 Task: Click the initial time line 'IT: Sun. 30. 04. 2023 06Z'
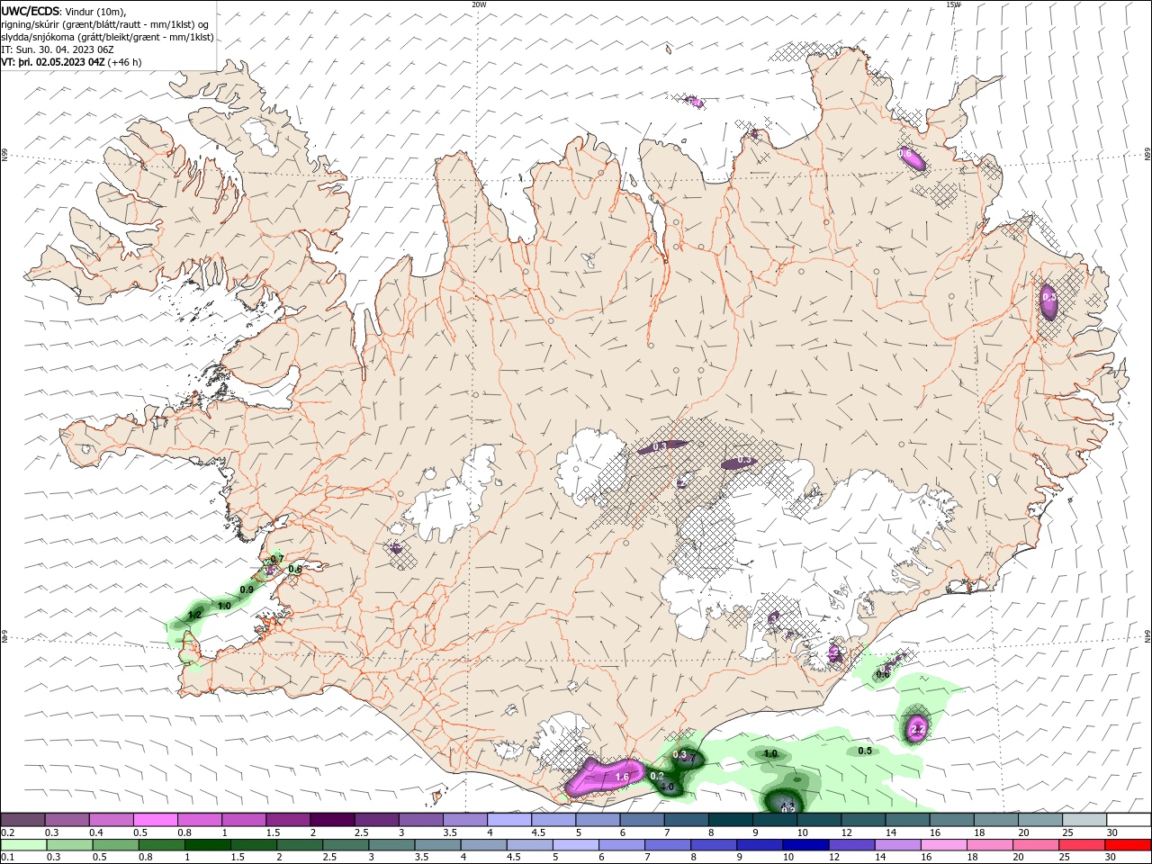(x=57, y=49)
